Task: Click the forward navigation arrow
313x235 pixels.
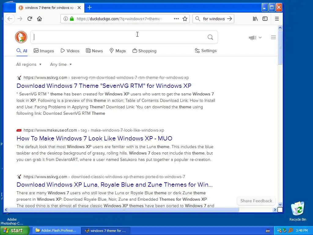Action: 20,19
